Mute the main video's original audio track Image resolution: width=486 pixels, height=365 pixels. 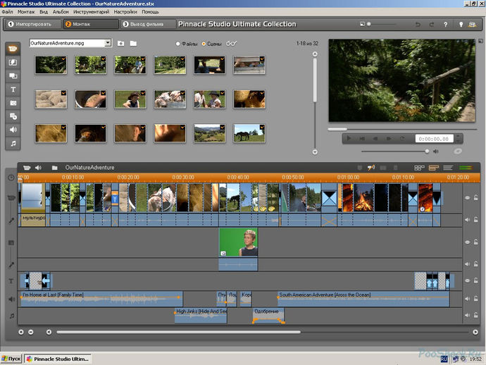[467, 220]
